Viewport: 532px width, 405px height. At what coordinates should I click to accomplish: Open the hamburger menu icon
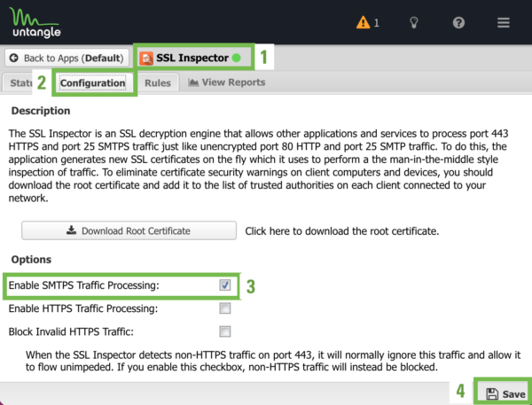[x=504, y=23]
